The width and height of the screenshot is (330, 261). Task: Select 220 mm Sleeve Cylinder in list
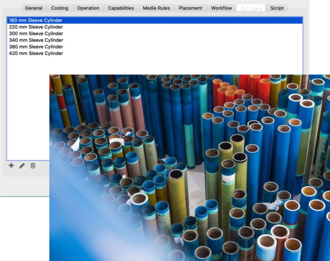[36, 27]
